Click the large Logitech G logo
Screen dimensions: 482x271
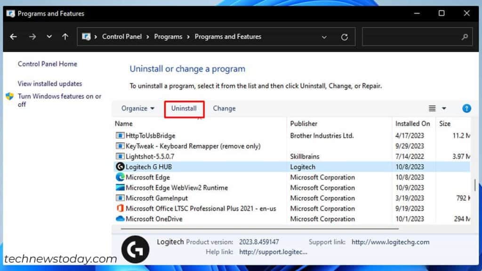[x=135, y=249]
